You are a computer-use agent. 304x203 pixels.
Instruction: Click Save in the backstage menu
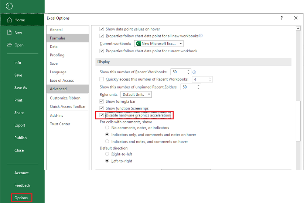pos(18,75)
